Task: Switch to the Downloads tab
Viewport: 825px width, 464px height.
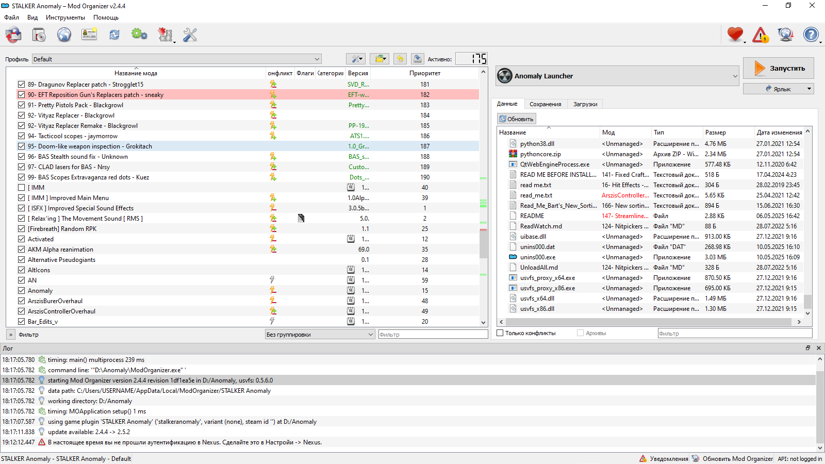Action: pos(585,104)
